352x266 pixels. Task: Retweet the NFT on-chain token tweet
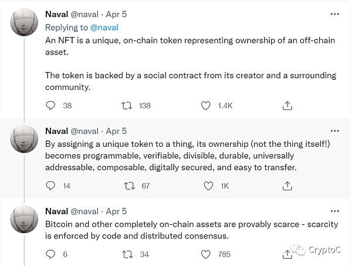[126, 106]
